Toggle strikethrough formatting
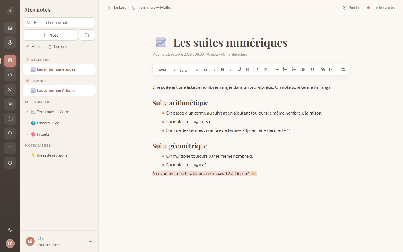 pos(248,69)
